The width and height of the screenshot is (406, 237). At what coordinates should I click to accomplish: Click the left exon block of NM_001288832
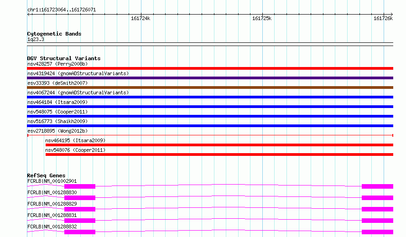tap(80, 232)
